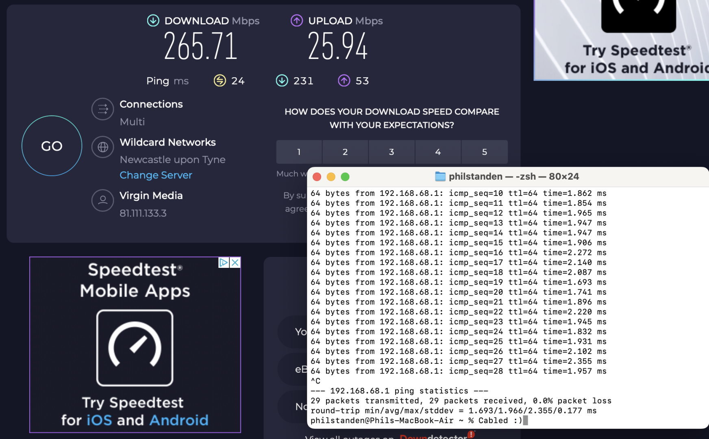Click the download arrow icon beside DOWNLOAD

[153, 20]
